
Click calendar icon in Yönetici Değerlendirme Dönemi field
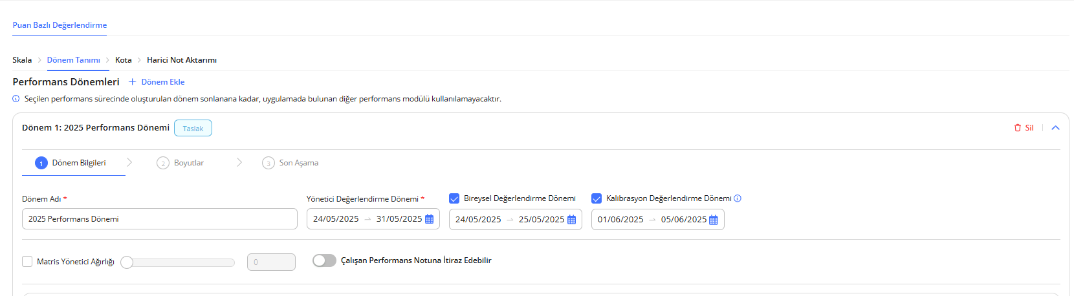point(429,219)
